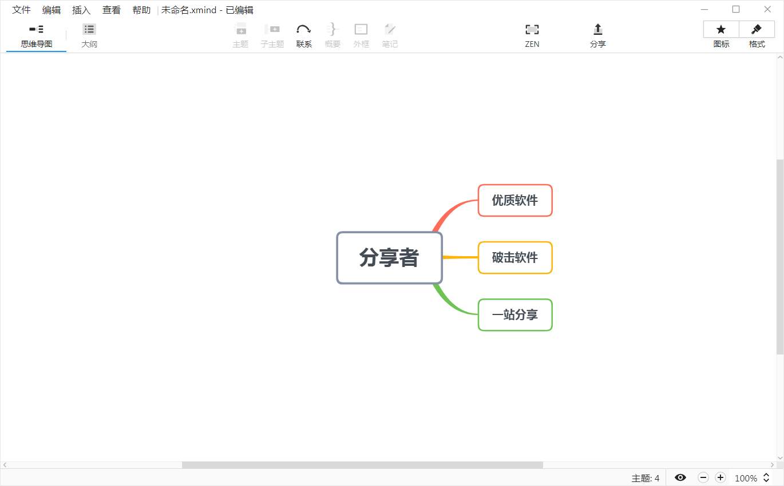
Task: Add an outer frame using the 外框 icon
Action: 361,34
